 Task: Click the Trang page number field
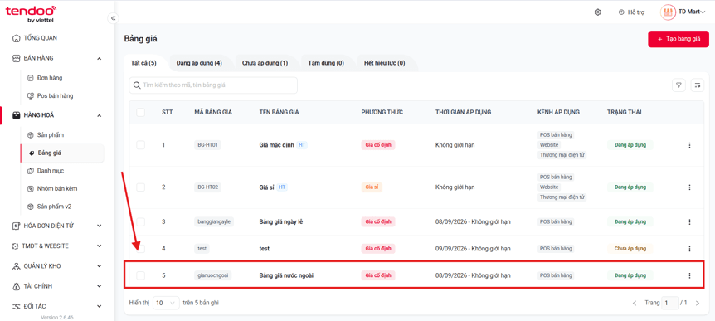(x=670, y=303)
